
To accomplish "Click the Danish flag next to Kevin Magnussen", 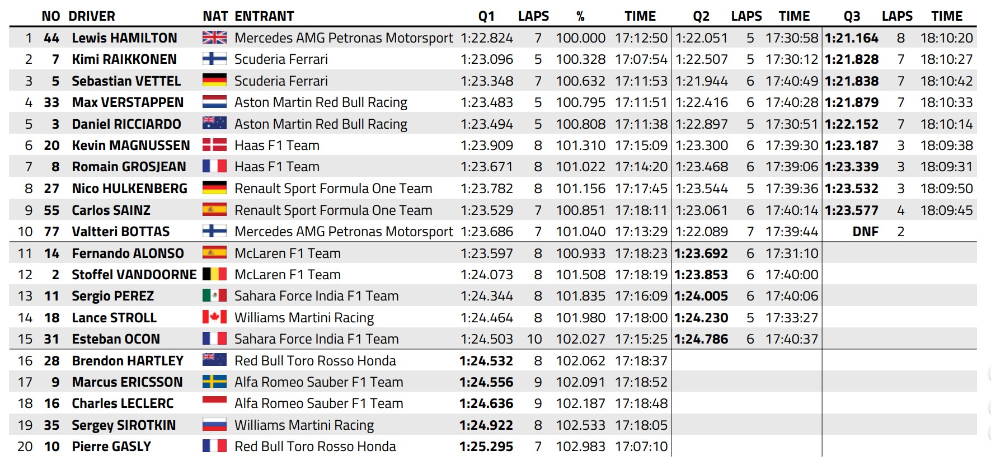I will pos(214,145).
